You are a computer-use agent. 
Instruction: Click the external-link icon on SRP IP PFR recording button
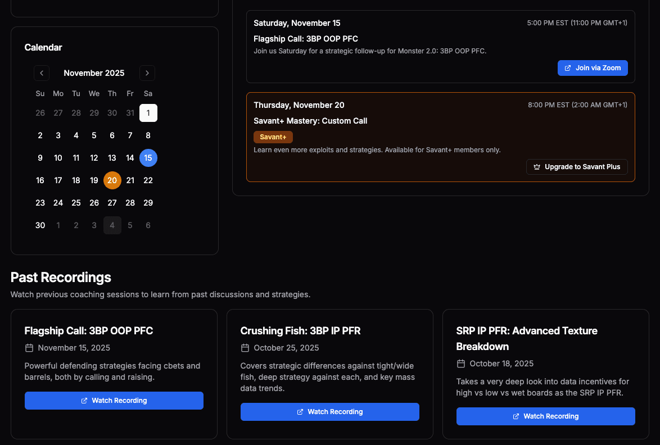click(x=516, y=416)
